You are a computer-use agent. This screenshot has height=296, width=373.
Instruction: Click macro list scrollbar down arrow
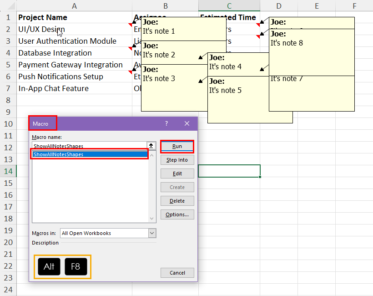(x=152, y=219)
